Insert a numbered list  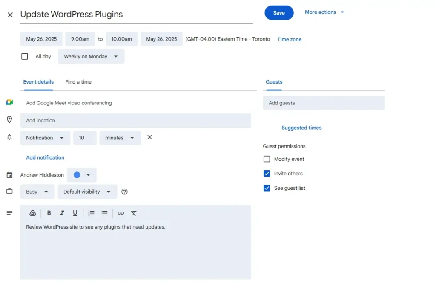(x=91, y=213)
